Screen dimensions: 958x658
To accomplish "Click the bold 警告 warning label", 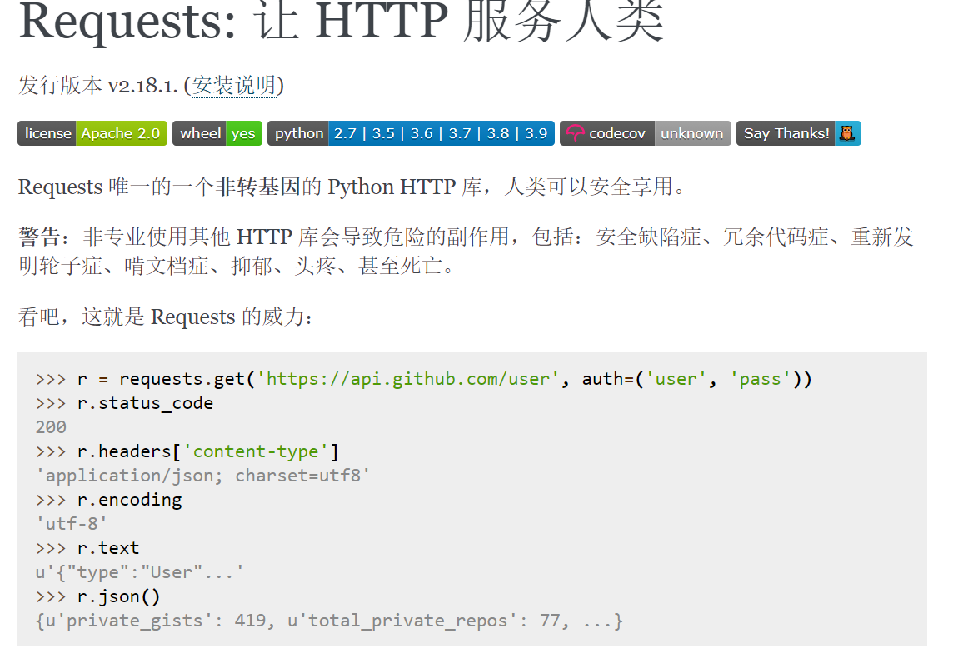I will [x=40, y=237].
